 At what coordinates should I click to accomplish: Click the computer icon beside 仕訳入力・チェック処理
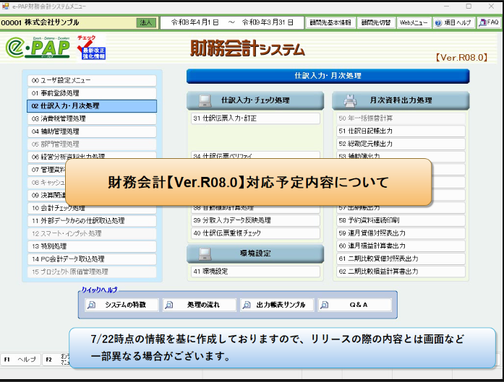pyautogui.click(x=205, y=100)
